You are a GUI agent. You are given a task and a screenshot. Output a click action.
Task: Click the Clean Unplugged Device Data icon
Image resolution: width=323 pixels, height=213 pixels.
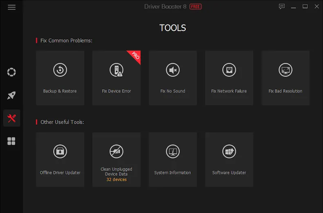click(117, 151)
